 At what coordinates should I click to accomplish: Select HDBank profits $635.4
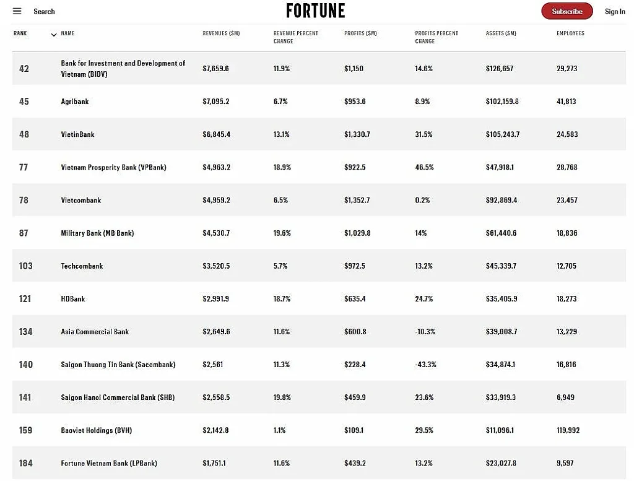(355, 299)
